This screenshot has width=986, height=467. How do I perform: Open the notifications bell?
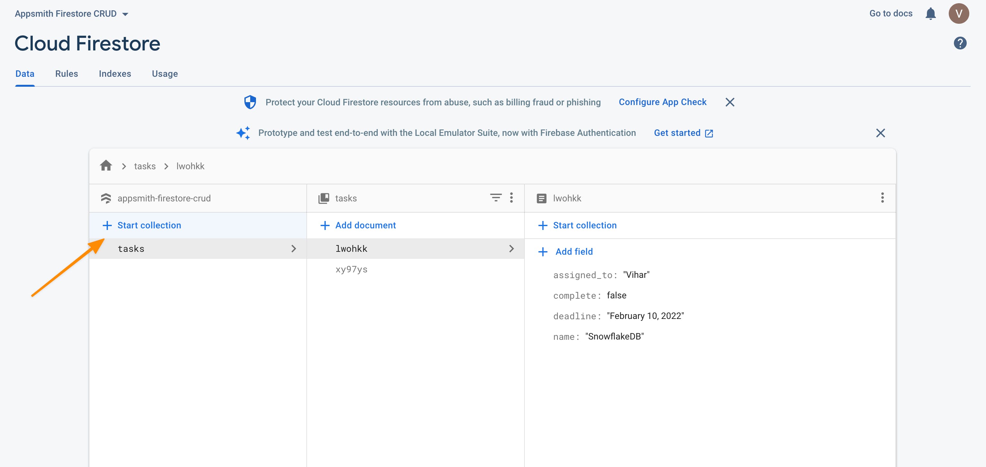pyautogui.click(x=930, y=14)
